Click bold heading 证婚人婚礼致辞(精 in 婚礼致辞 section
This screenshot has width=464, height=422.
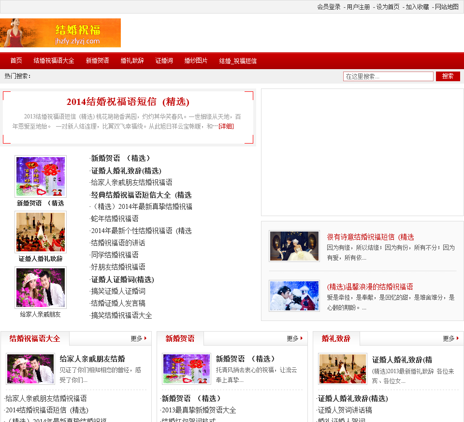pyautogui.click(x=402, y=360)
